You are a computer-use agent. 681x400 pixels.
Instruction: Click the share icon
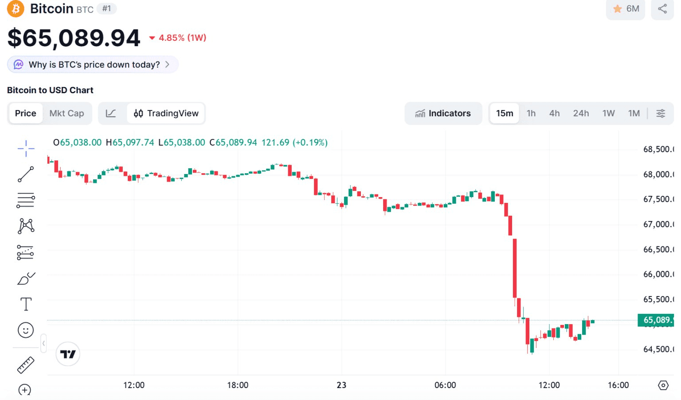pos(662,9)
